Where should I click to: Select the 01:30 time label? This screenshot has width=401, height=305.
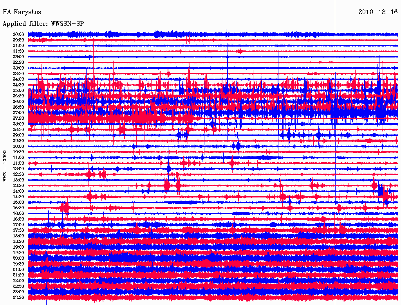pos(18,51)
